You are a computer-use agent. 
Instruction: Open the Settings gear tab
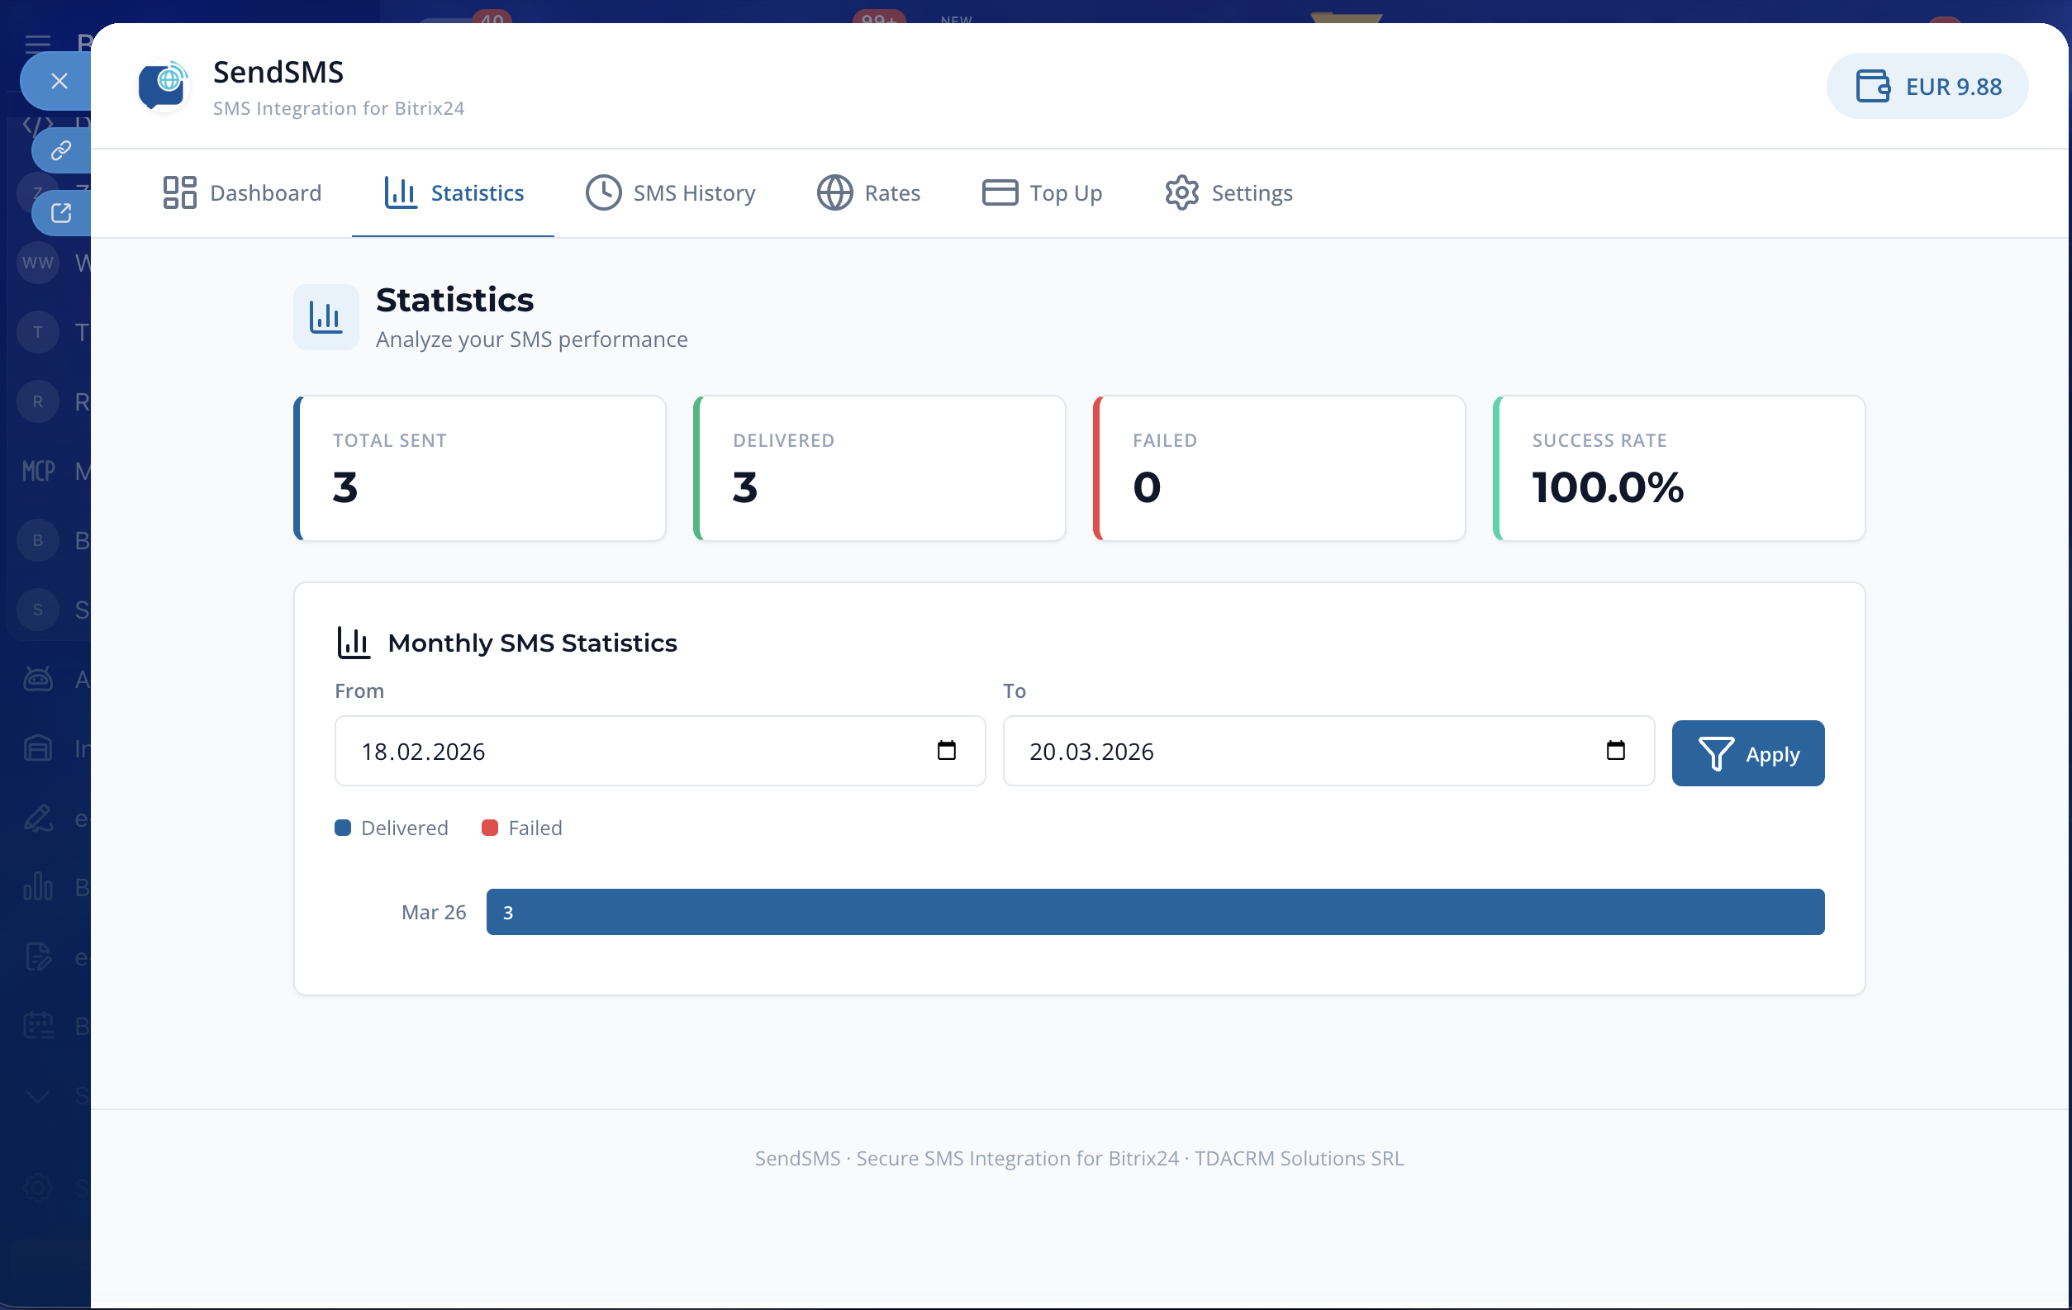pyautogui.click(x=1228, y=192)
